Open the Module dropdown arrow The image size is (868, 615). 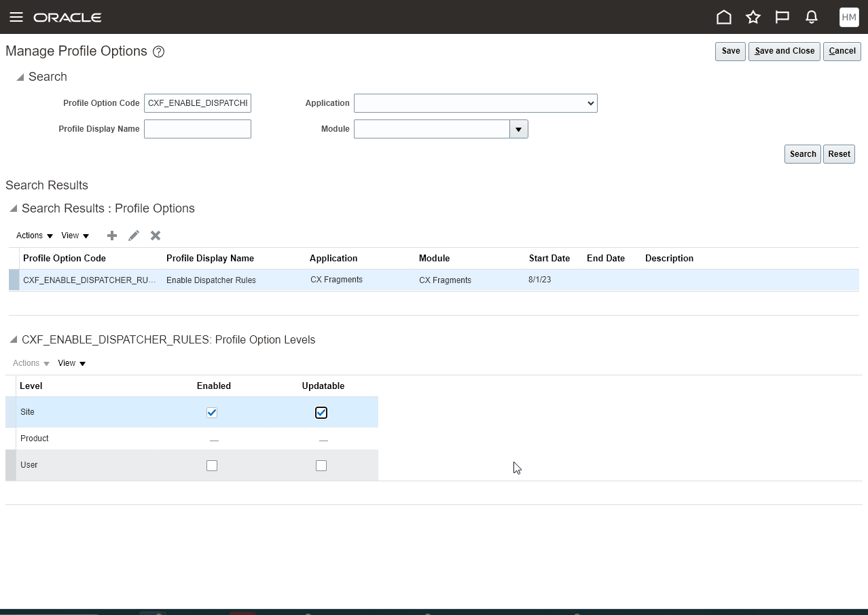pyautogui.click(x=519, y=129)
